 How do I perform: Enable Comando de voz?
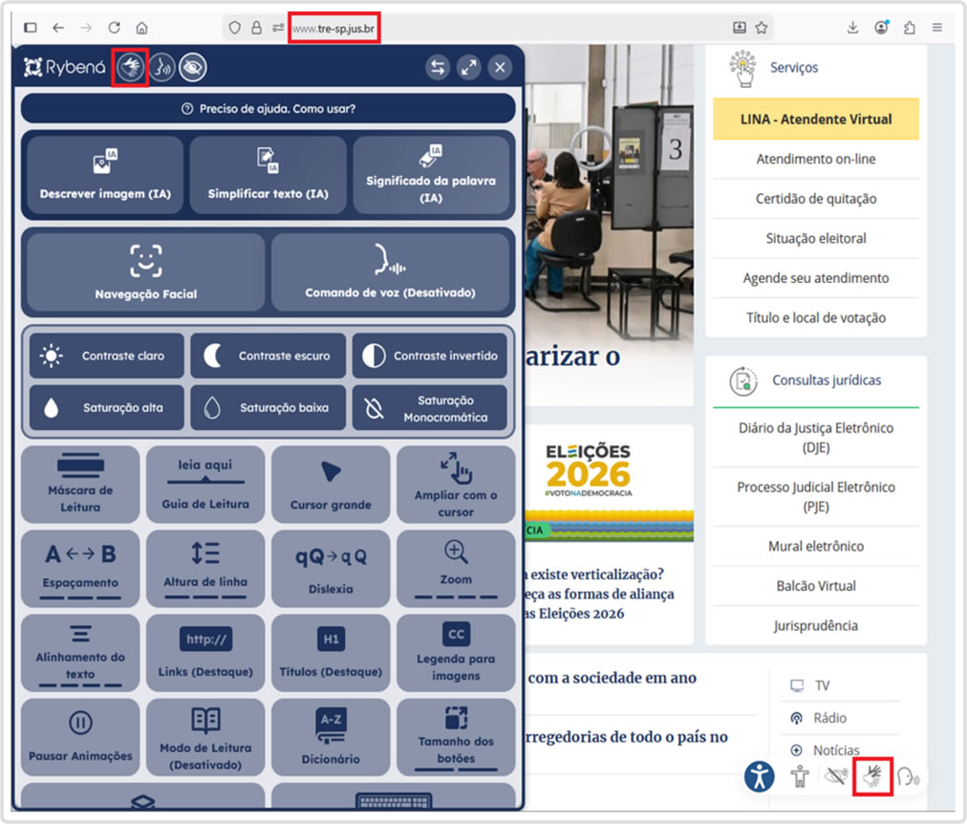(390, 273)
